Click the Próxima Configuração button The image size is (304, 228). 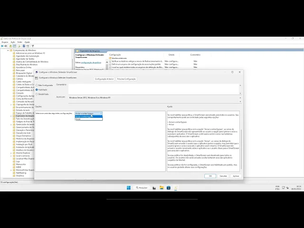pyautogui.click(x=126, y=79)
